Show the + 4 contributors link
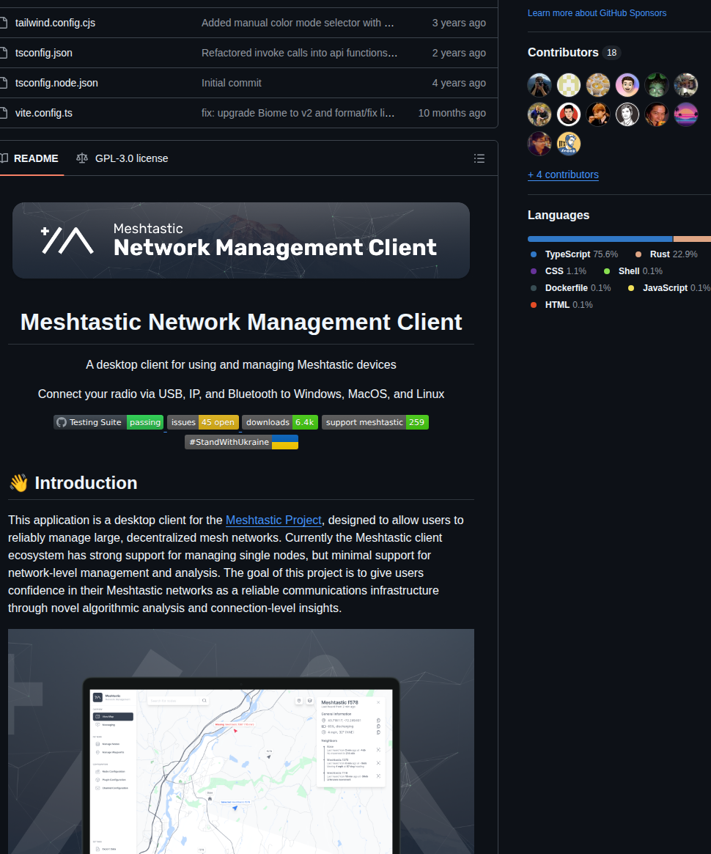711x854 pixels. (563, 174)
